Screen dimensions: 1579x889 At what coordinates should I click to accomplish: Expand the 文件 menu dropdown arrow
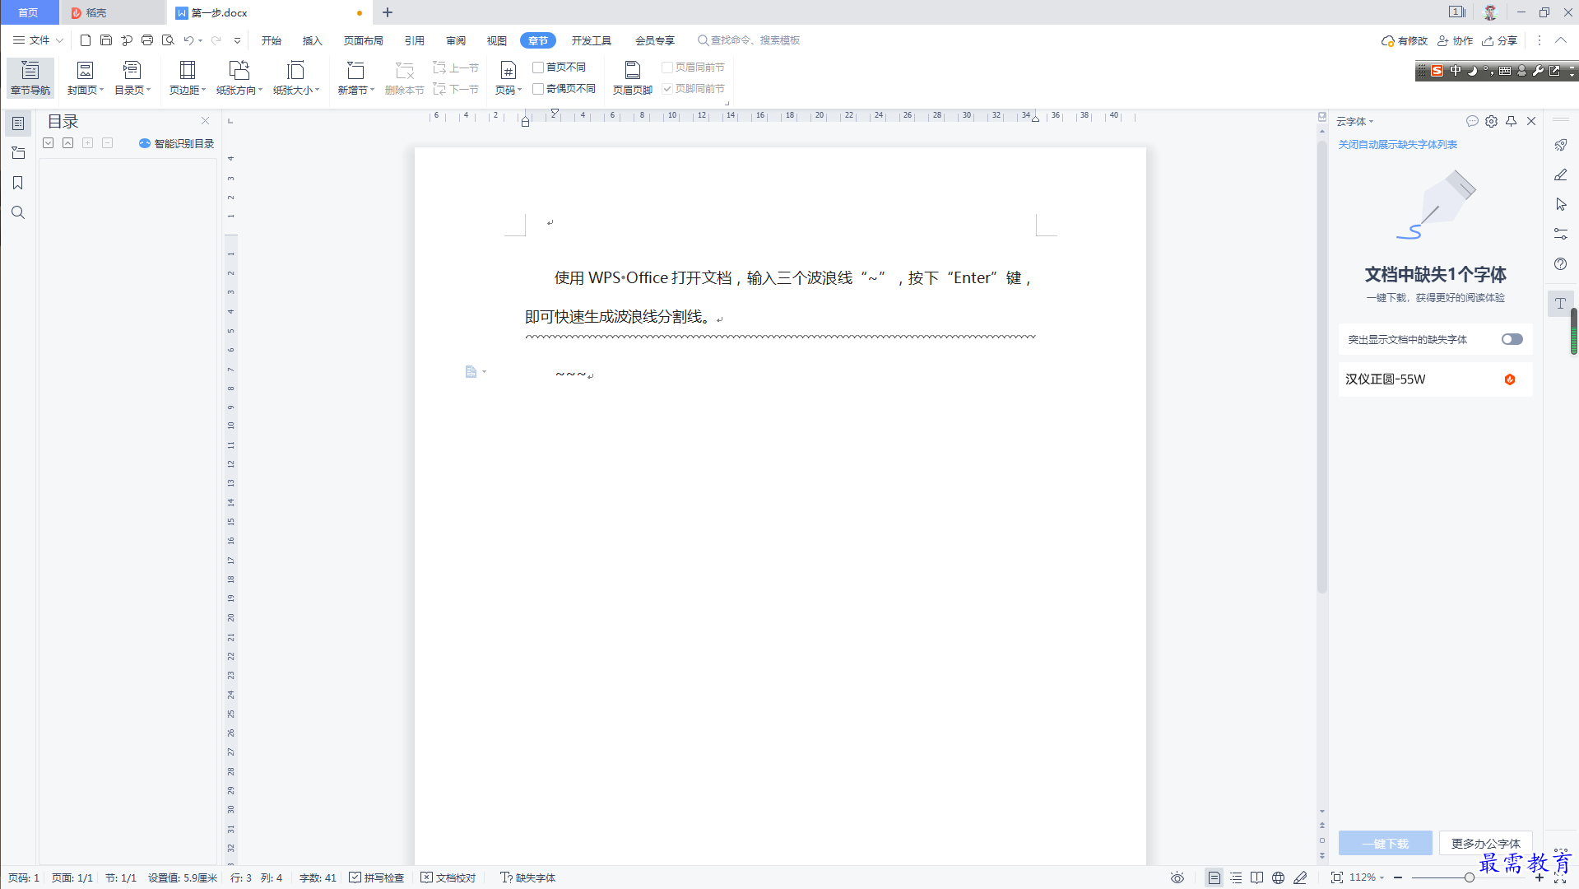59,40
